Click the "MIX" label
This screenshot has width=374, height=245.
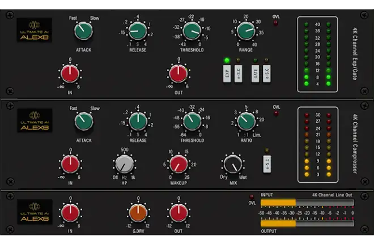point(233,183)
